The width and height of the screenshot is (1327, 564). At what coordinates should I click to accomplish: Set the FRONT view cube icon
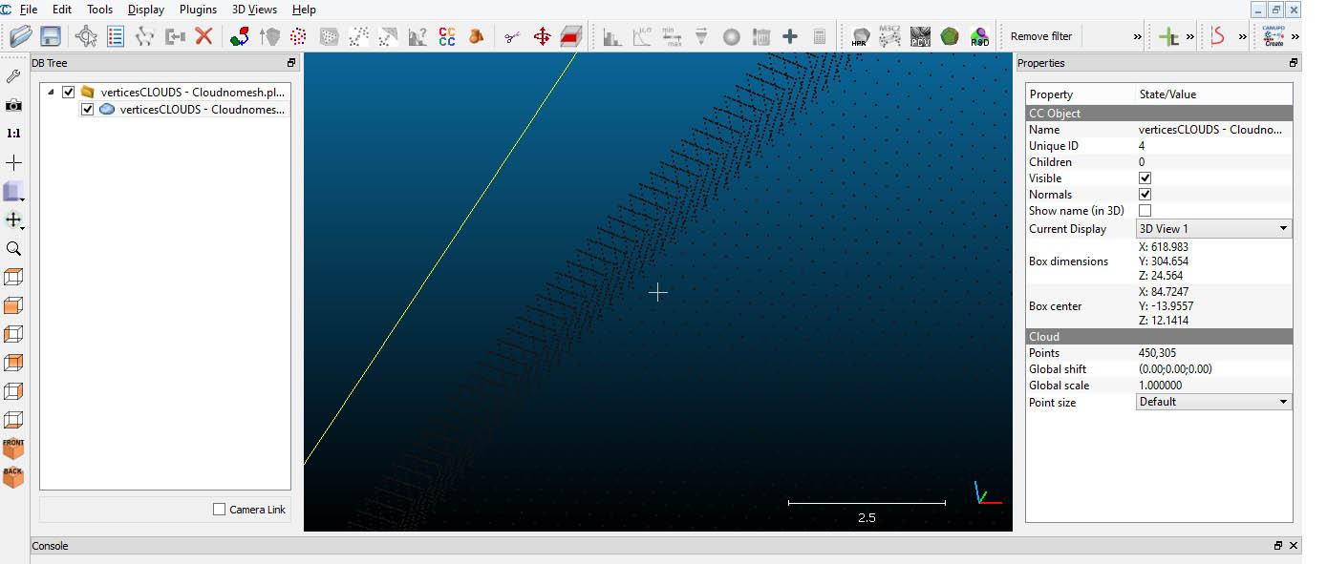tap(13, 448)
